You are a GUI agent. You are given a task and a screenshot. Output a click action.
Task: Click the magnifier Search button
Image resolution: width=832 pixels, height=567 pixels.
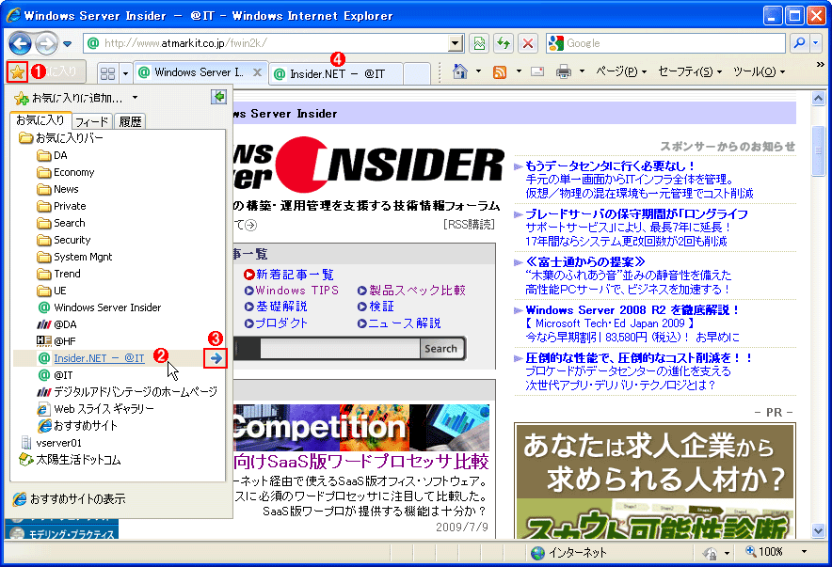coord(798,43)
